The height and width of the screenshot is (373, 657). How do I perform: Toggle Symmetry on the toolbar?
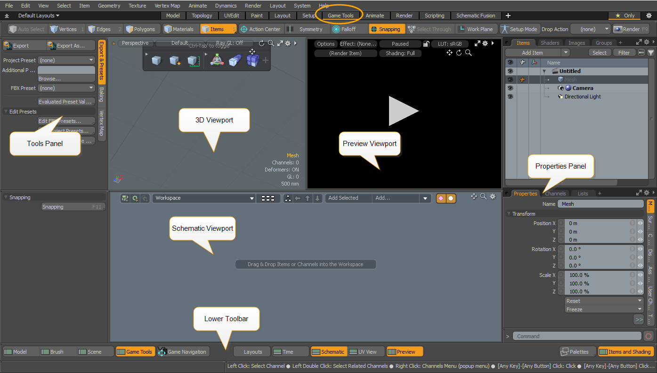pyautogui.click(x=307, y=29)
